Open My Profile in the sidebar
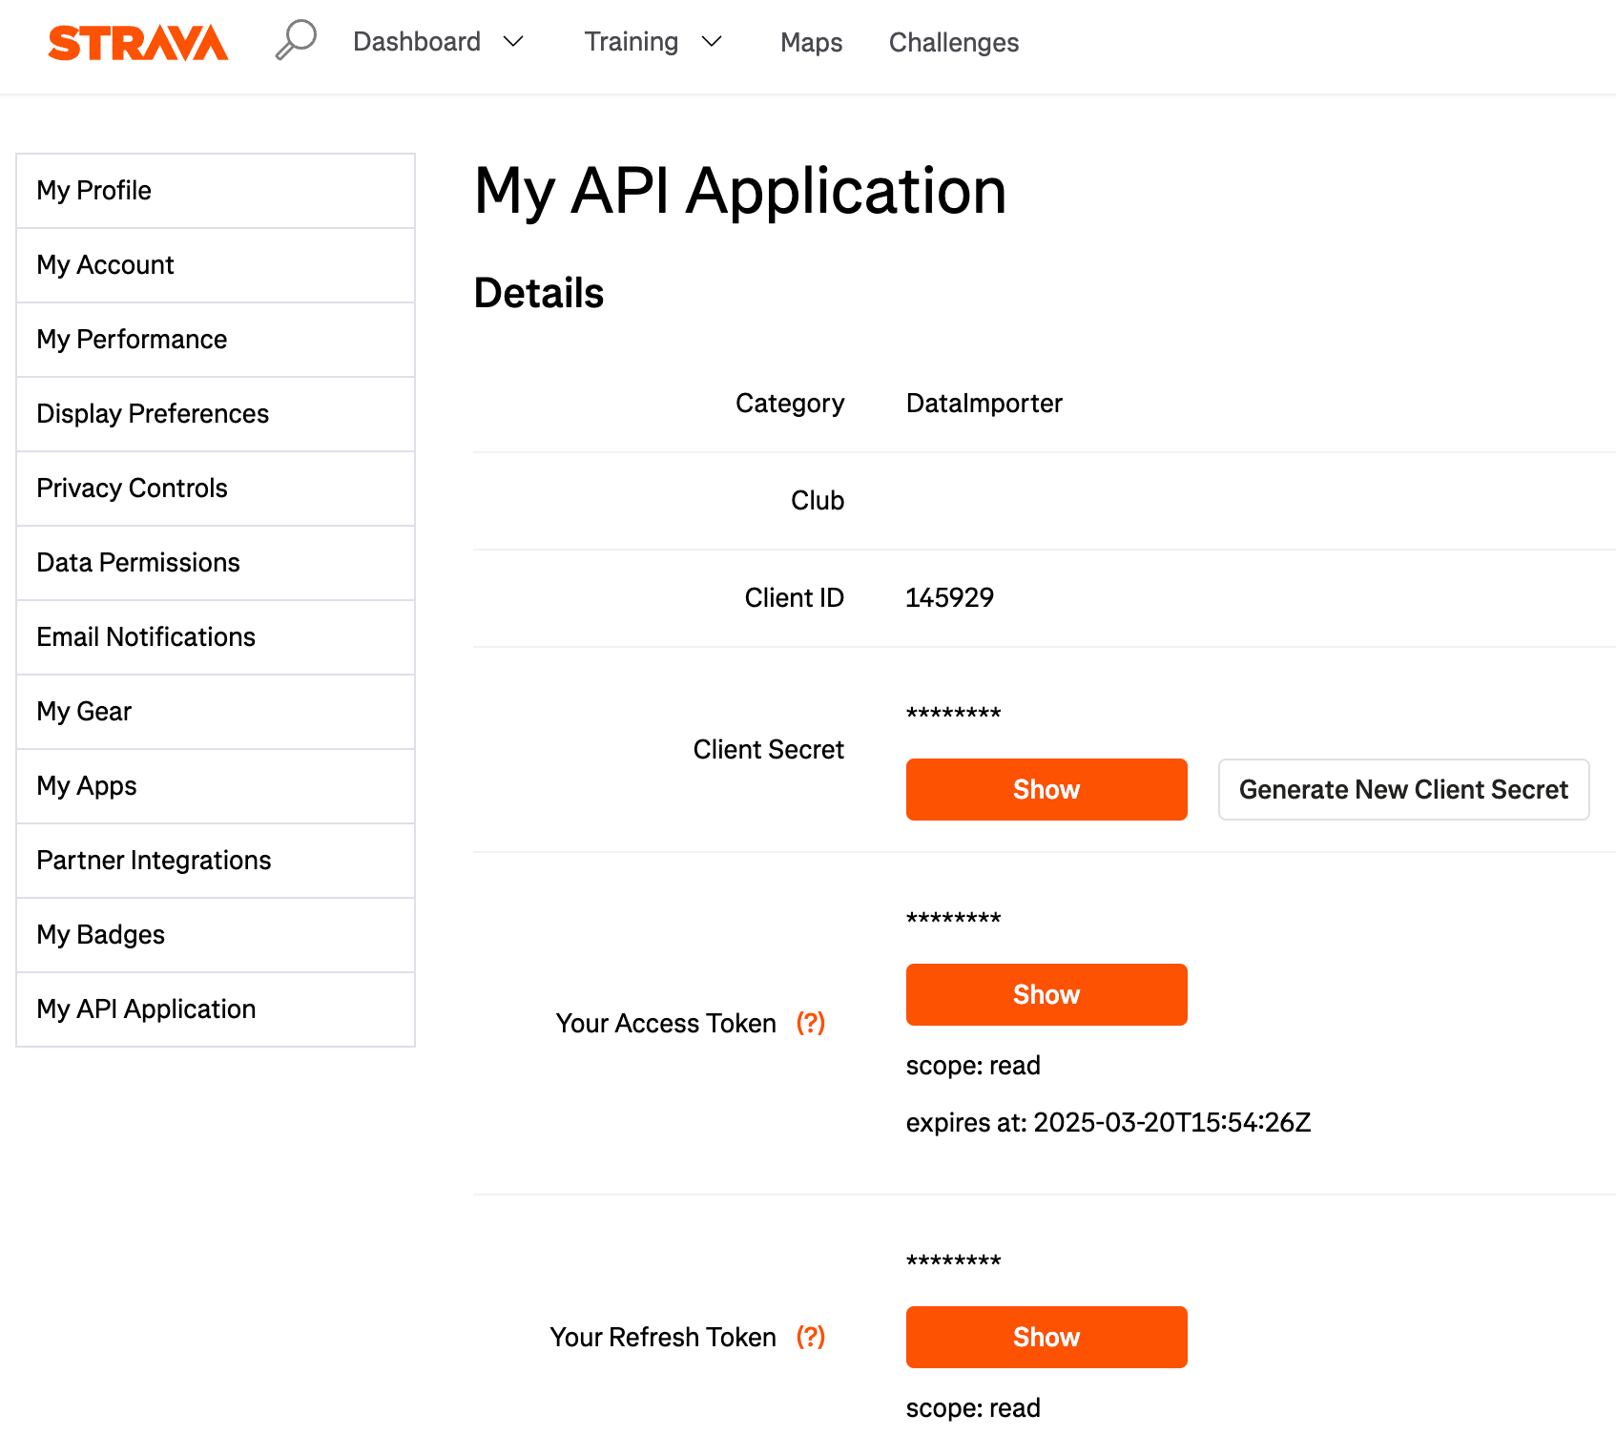 (x=216, y=191)
